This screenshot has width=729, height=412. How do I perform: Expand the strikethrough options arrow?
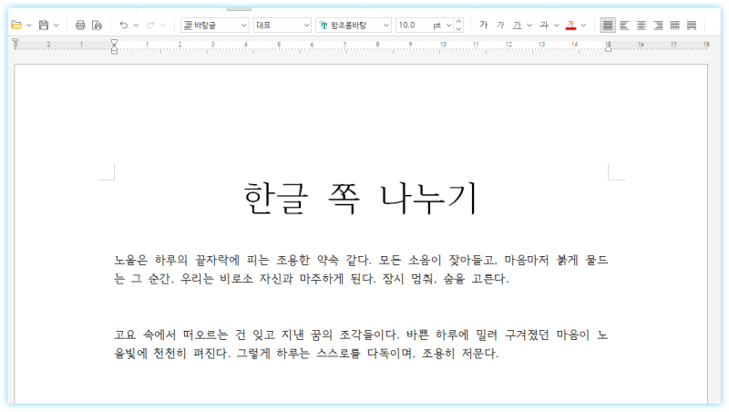[557, 25]
